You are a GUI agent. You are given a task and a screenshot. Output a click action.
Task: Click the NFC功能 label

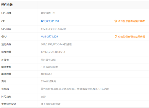point(6,97)
